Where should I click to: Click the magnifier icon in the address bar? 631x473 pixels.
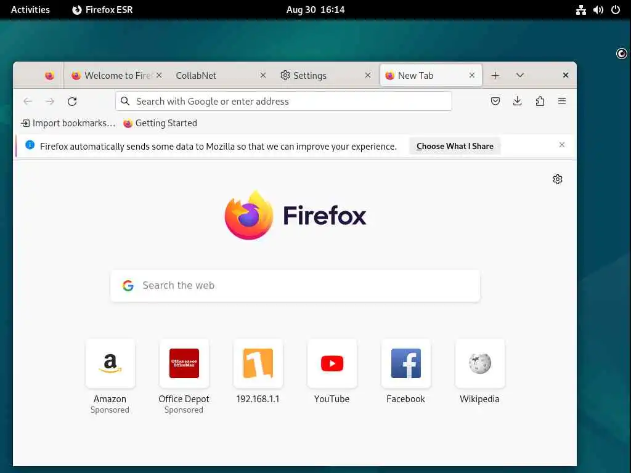[125, 101]
